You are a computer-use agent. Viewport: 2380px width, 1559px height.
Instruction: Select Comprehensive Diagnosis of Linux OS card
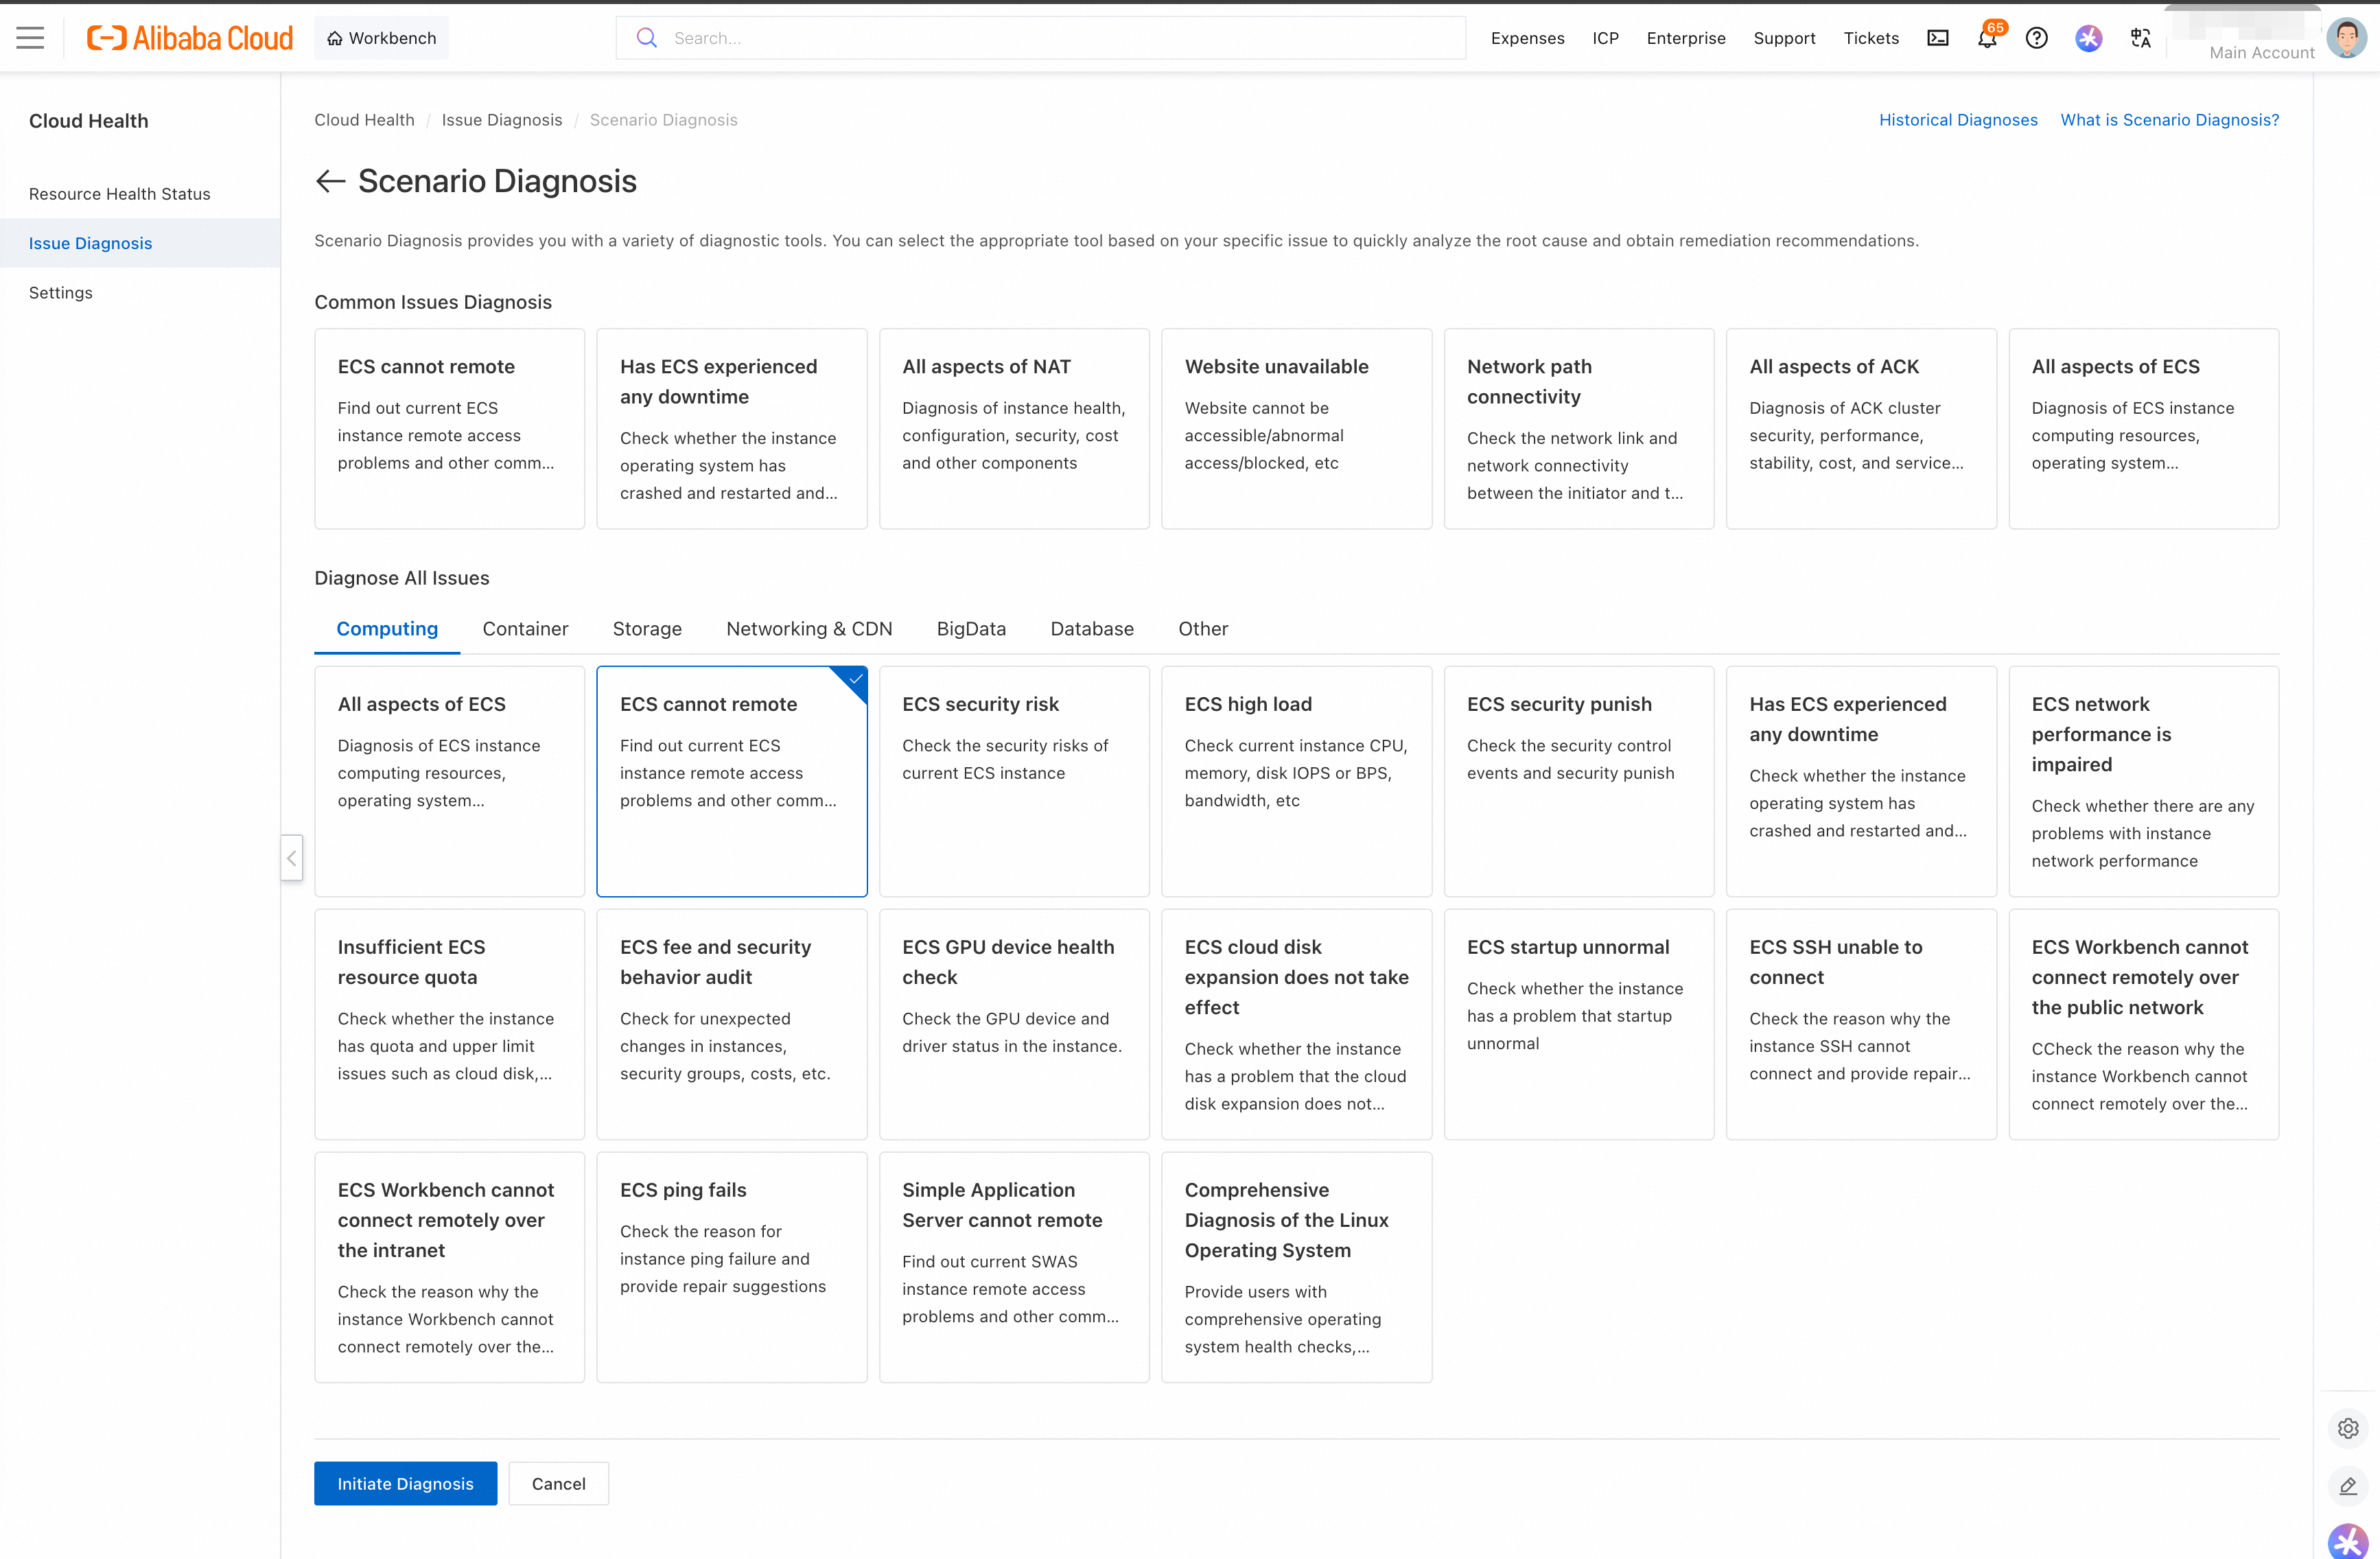coord(1296,1267)
